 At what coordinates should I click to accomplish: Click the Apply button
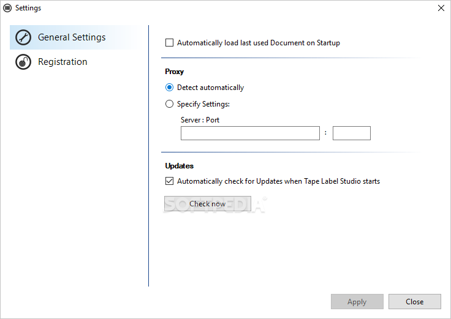click(357, 301)
